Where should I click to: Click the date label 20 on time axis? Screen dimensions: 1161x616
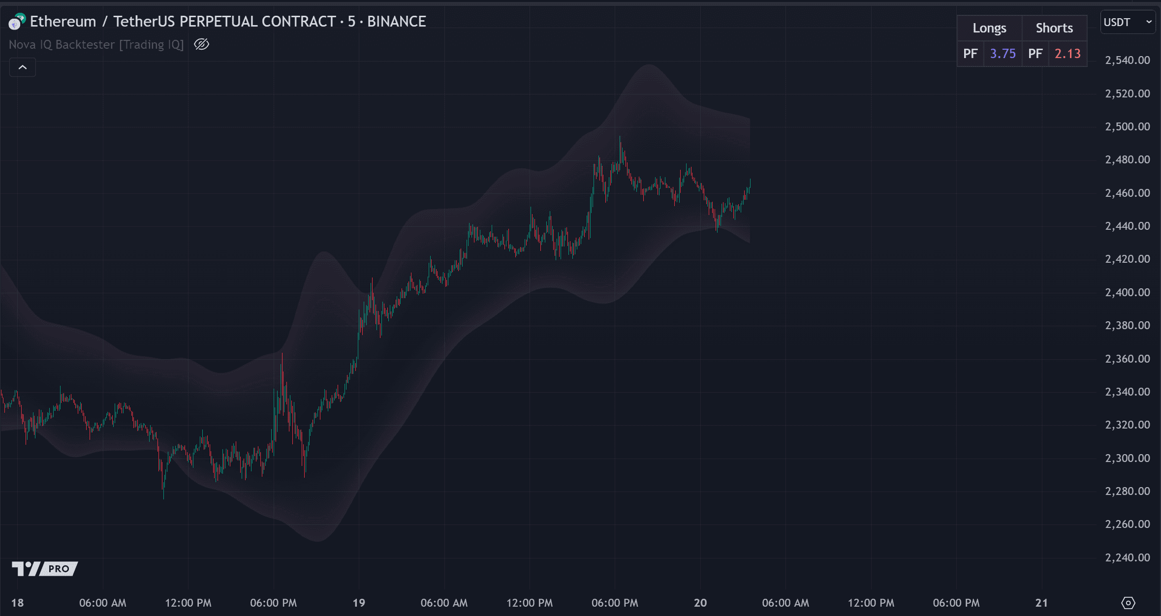click(x=700, y=603)
